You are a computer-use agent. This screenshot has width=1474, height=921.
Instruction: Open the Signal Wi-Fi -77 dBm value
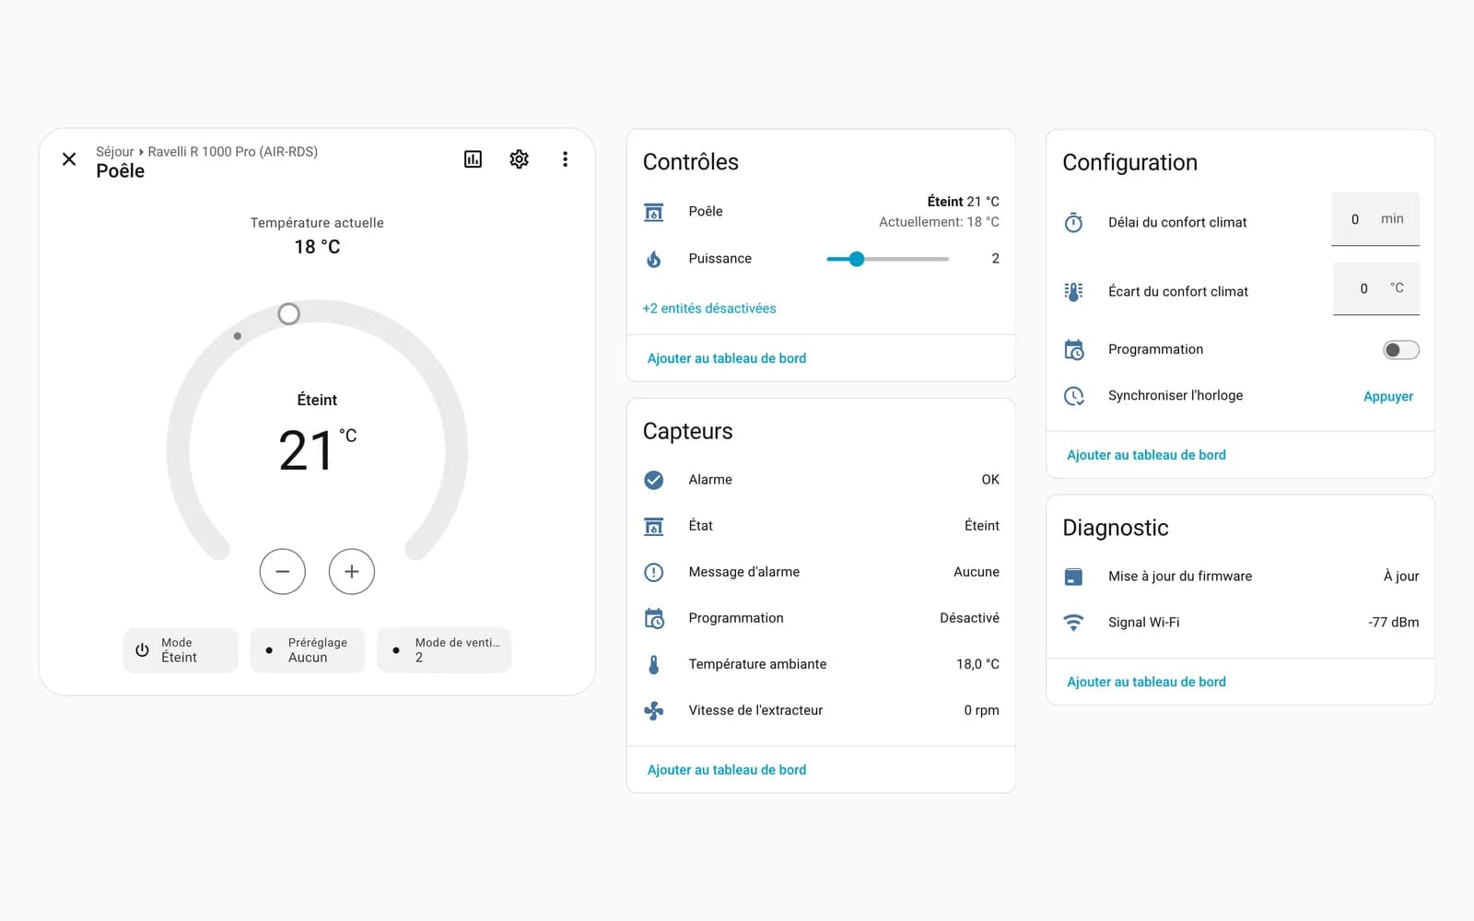tap(1393, 623)
